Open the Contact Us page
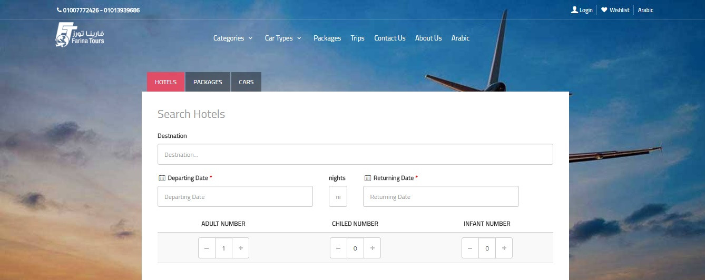 pyautogui.click(x=390, y=38)
